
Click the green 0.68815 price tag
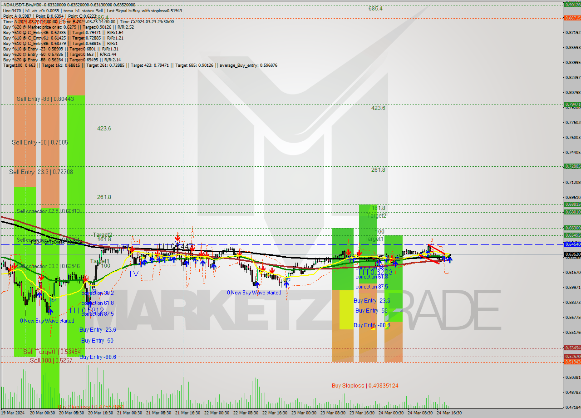pyautogui.click(x=572, y=204)
